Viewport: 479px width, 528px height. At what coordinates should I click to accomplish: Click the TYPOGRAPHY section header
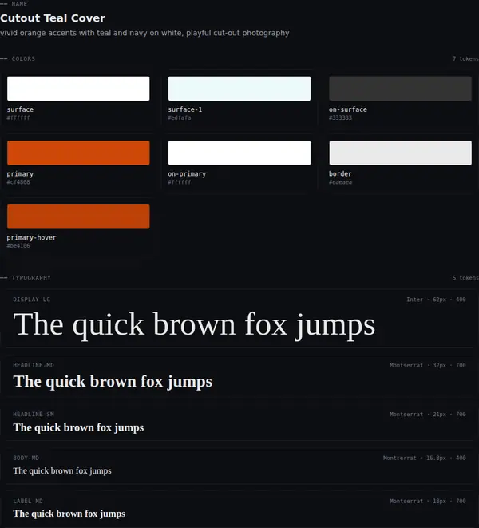point(31,278)
